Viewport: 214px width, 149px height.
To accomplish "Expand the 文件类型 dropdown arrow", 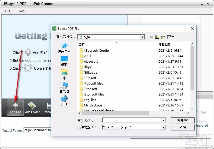I will click(x=164, y=127).
